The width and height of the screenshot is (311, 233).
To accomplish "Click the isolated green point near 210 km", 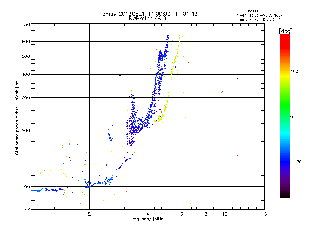I will [x=62, y=127].
